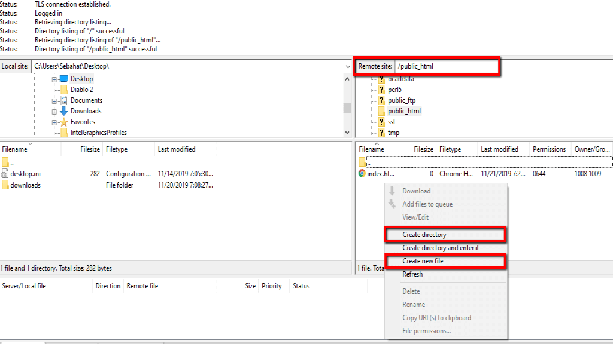Viewport: 613px width, 344px height.
Task: Select public_ftp in remote tree
Action: [402, 100]
